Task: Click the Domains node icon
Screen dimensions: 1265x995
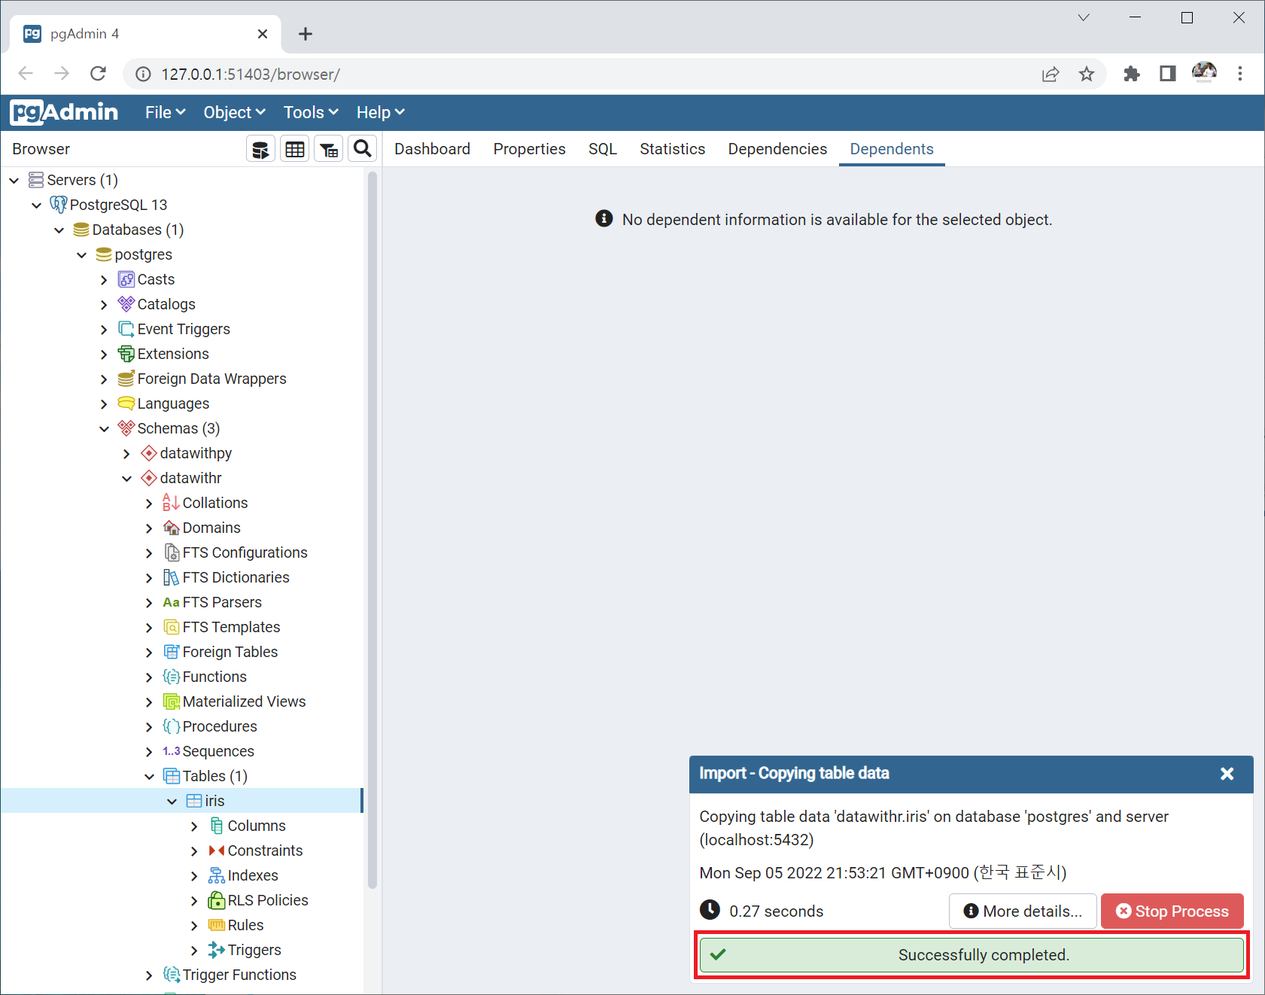Action: (172, 528)
